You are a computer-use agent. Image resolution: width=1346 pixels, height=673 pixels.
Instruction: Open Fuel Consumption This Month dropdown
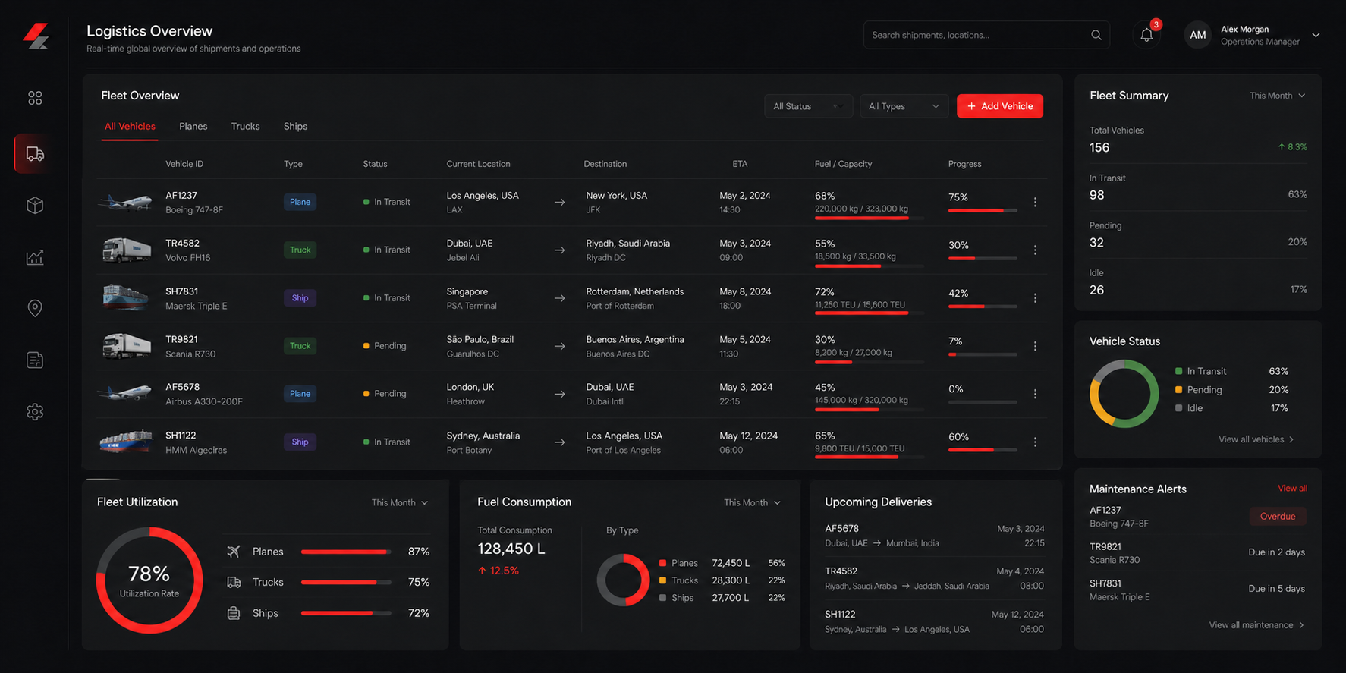[x=752, y=502]
